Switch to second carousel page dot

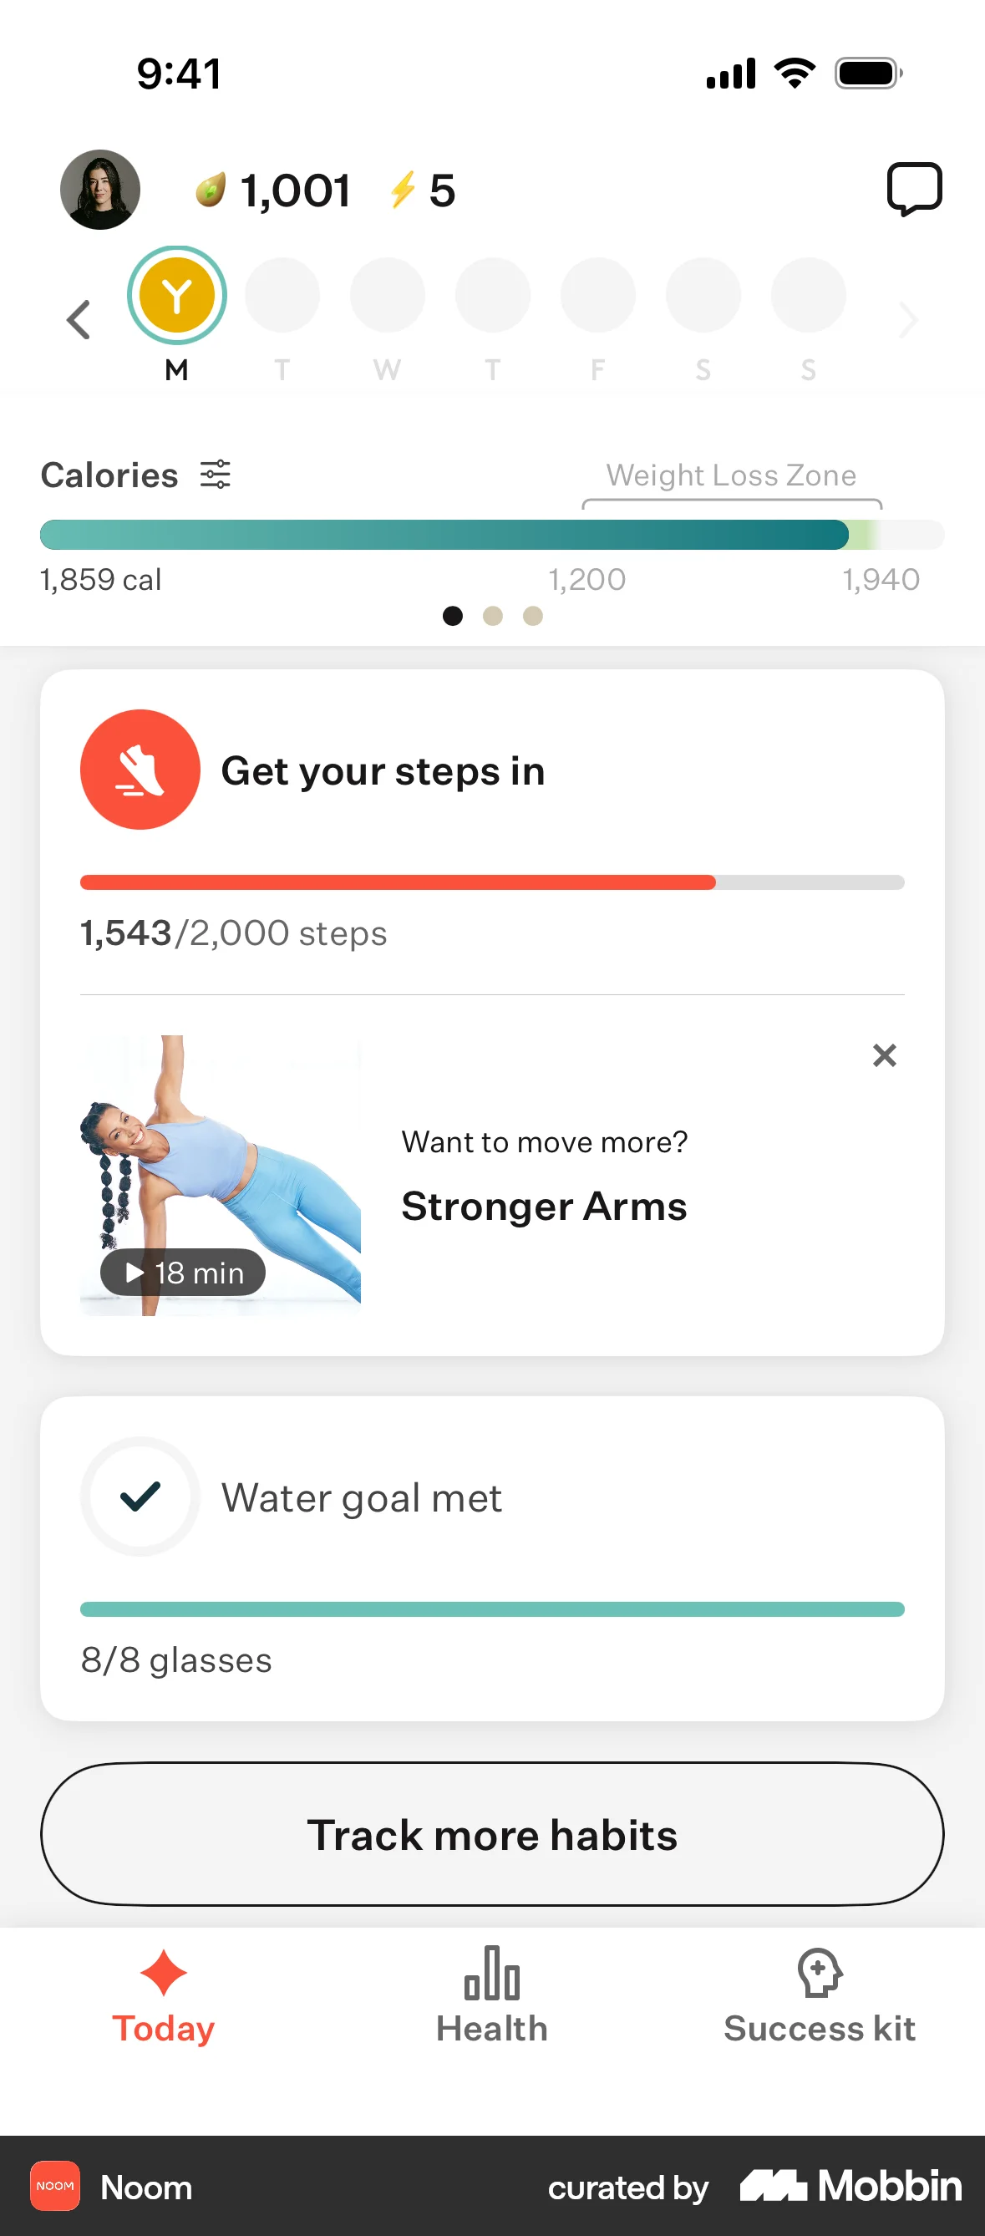tap(493, 617)
